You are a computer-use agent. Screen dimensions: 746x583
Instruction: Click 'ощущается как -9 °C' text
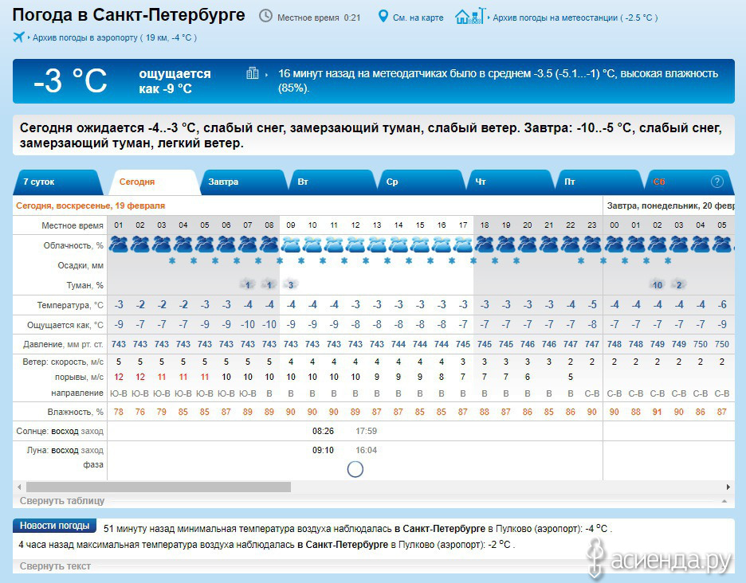175,81
